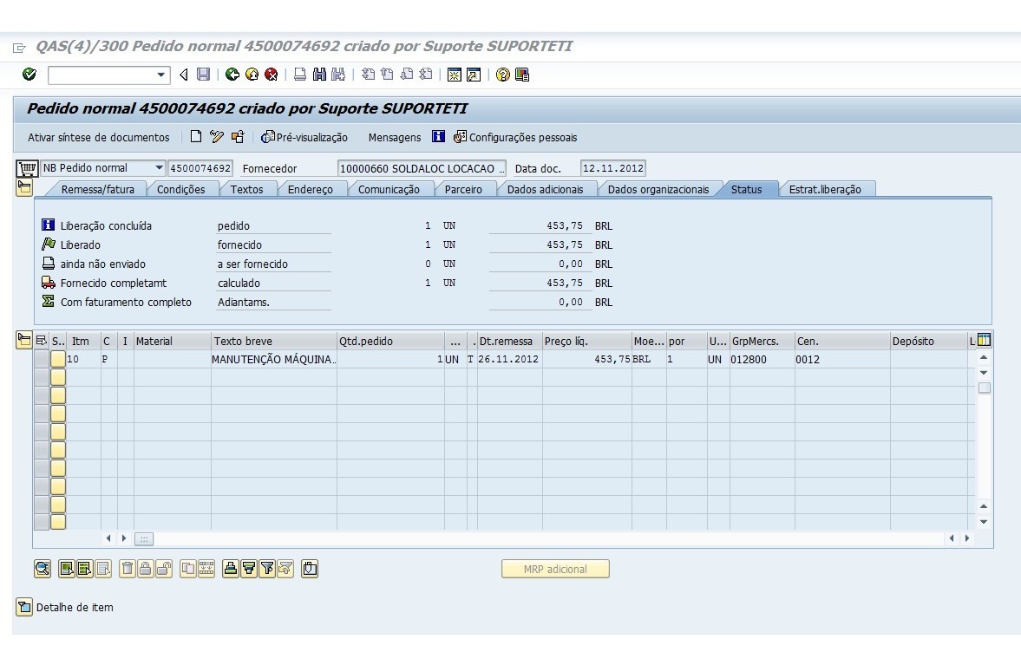This screenshot has height=665, width=1021.
Task: Click the red Cancel icon
Action: point(271,75)
